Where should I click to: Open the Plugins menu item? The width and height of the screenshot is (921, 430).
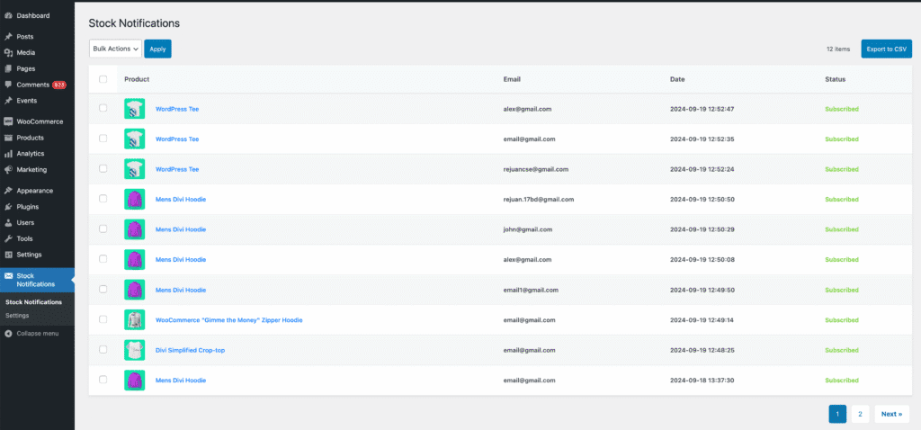28,207
